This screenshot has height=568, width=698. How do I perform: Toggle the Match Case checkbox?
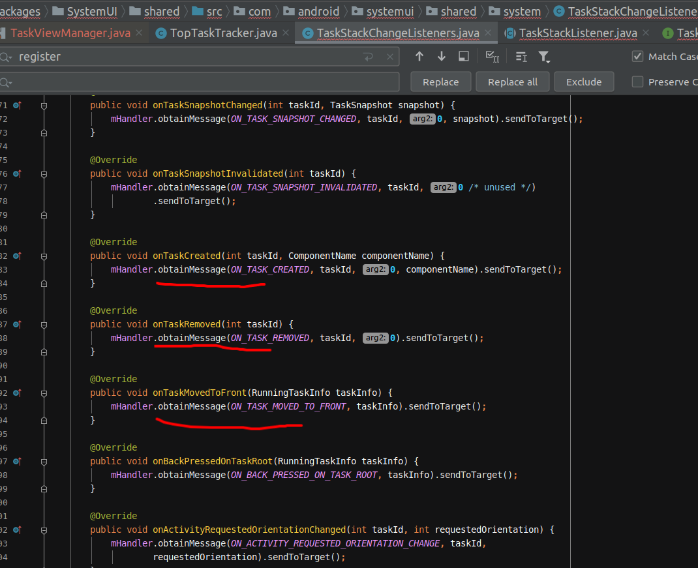click(637, 57)
